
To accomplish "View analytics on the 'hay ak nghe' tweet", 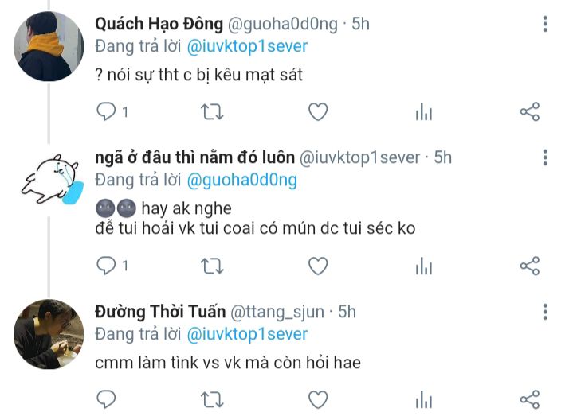I will (x=424, y=266).
